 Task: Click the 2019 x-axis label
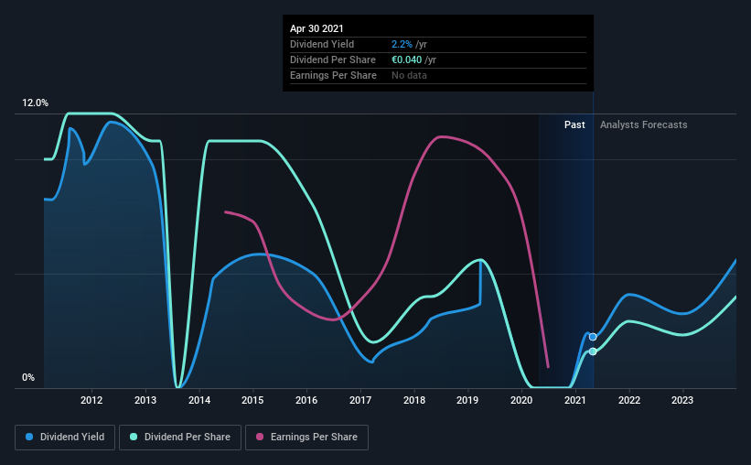[467, 400]
